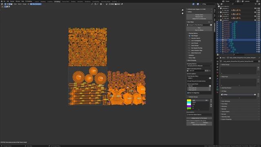Click the Pack button
Screen dimensions: 261x147
pyautogui.click(x=199, y=28)
